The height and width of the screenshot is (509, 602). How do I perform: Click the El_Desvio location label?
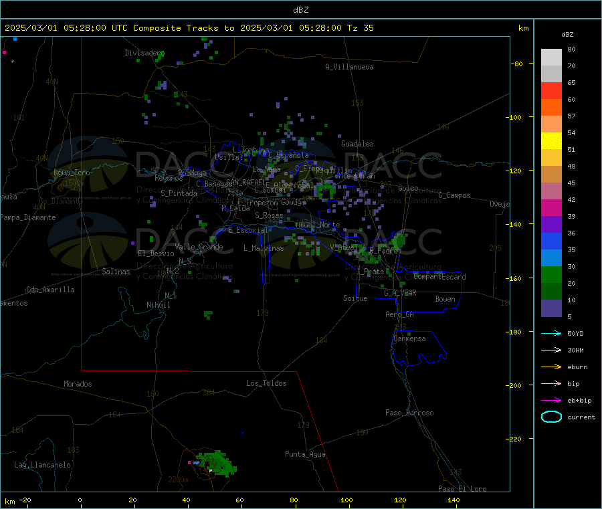(156, 253)
